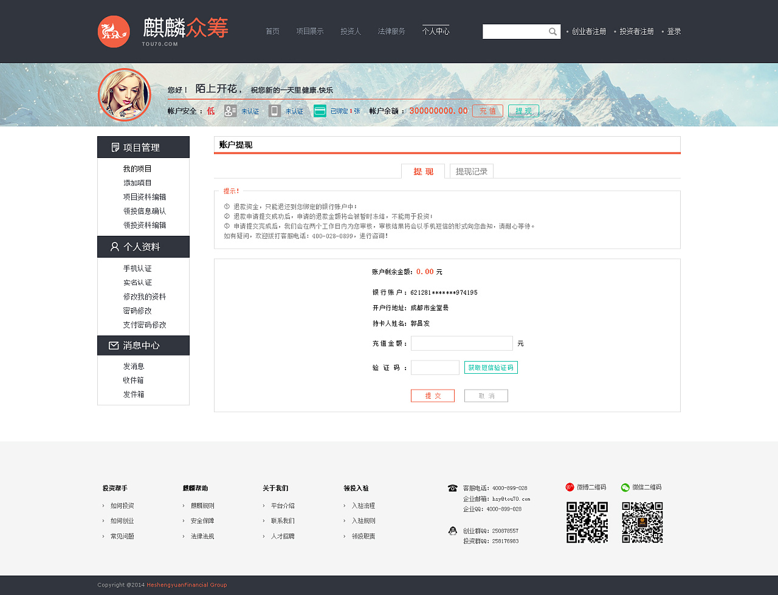
Task: Click the 麒麟众筹 logo icon
Action: tap(114, 31)
